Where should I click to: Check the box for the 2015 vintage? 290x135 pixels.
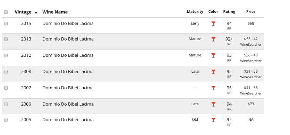pyautogui.click(x=6, y=24)
